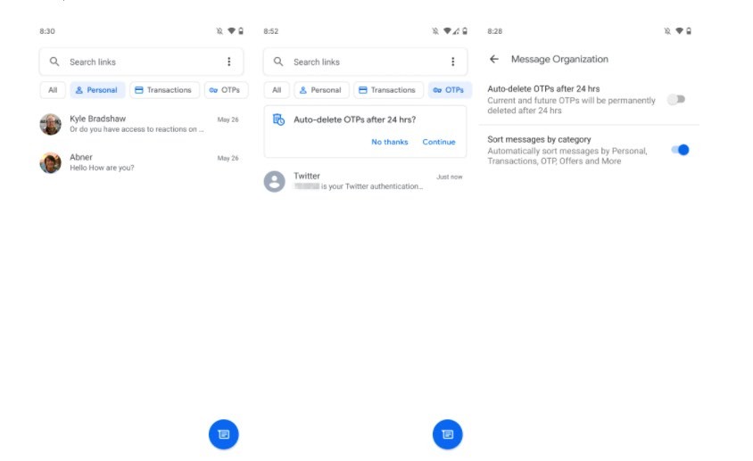Click the Search links field on the 8:52 screen
Screen dimensions: 753x461
(x=357, y=62)
